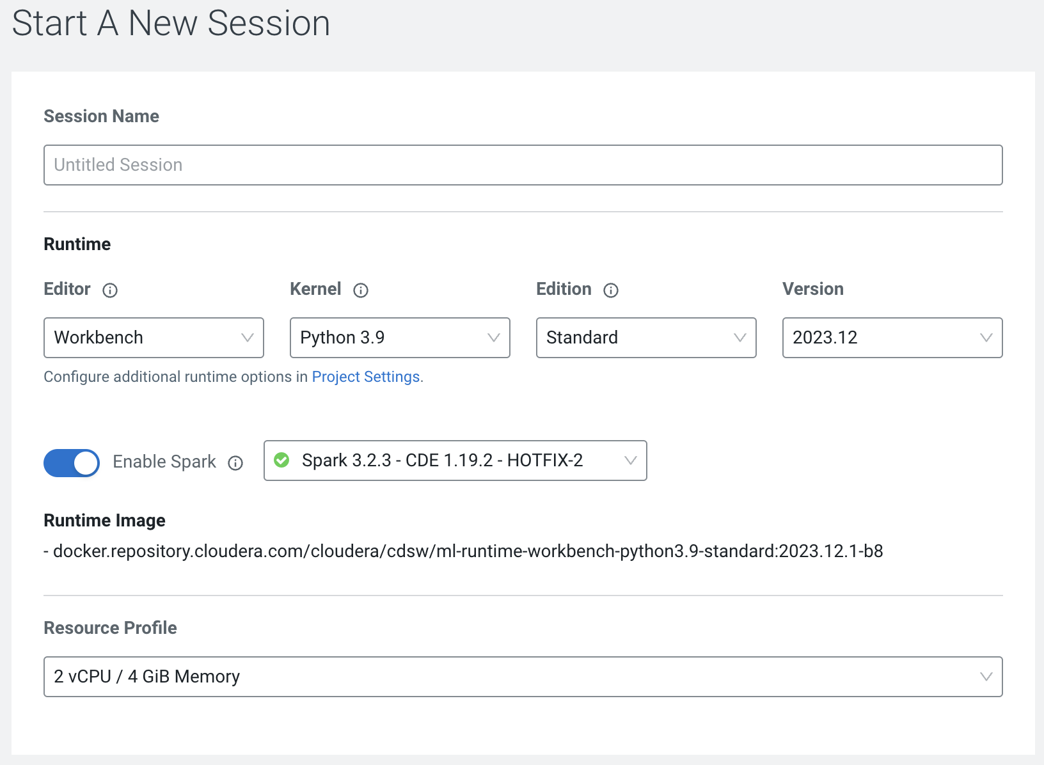Click the Version dropdown chevron arrow
Viewport: 1044px width, 765px height.
coord(986,338)
